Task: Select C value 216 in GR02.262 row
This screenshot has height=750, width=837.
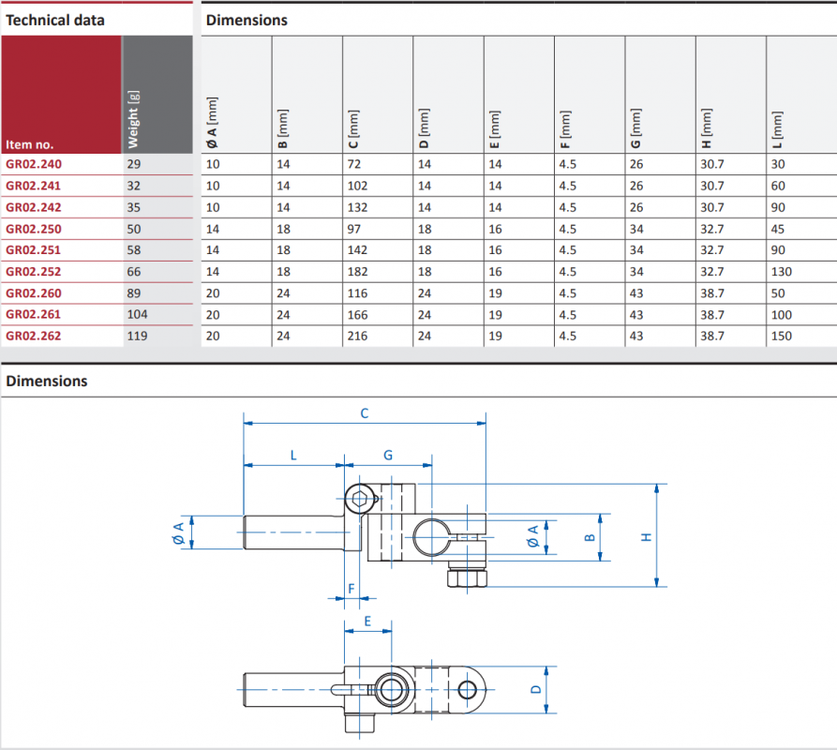Action: (357, 336)
